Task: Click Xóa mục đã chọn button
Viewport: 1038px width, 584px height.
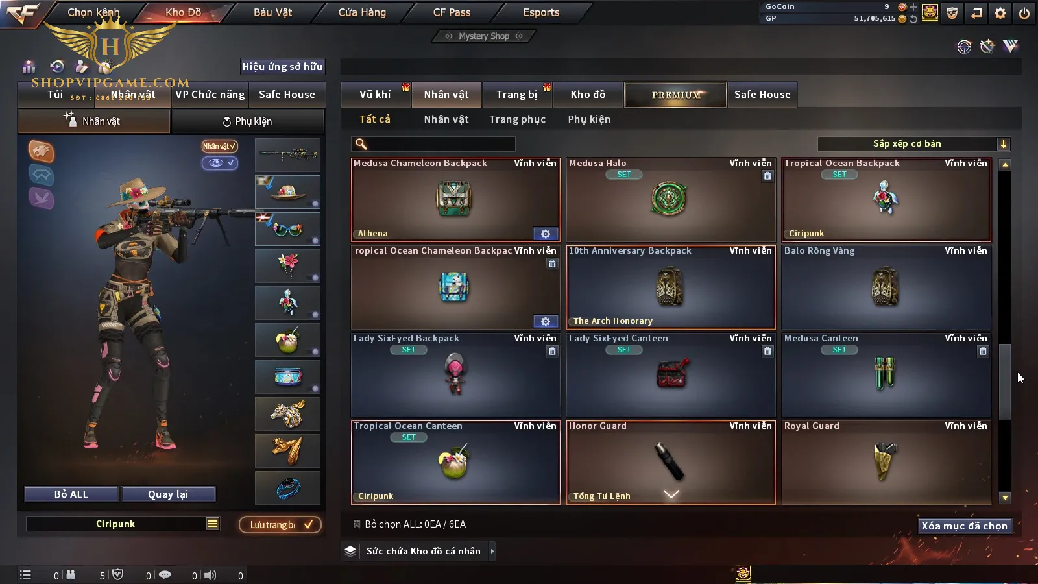Action: (x=964, y=526)
